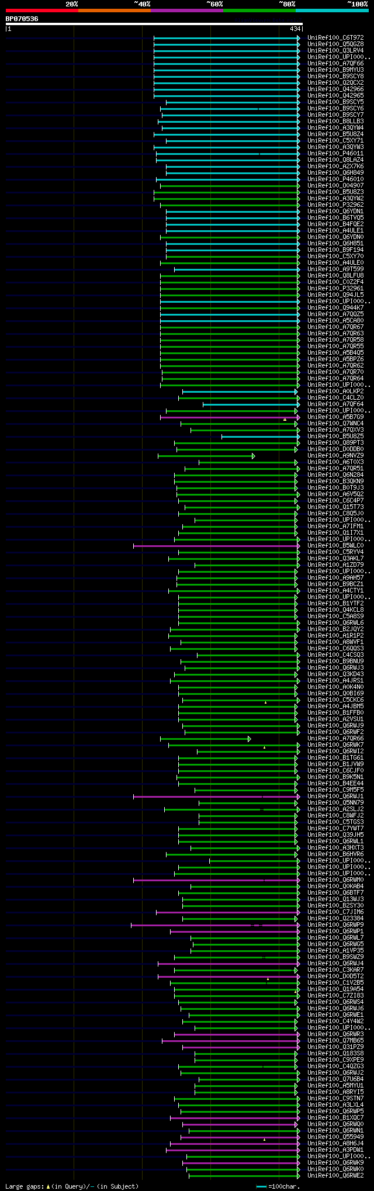374x1191 pixels.
Task: Select label UniRef100_A7QR67
Action: 335,327
